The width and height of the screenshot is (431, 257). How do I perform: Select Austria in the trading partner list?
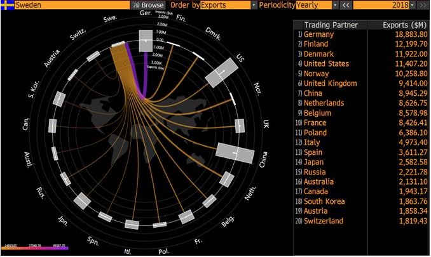(x=315, y=211)
